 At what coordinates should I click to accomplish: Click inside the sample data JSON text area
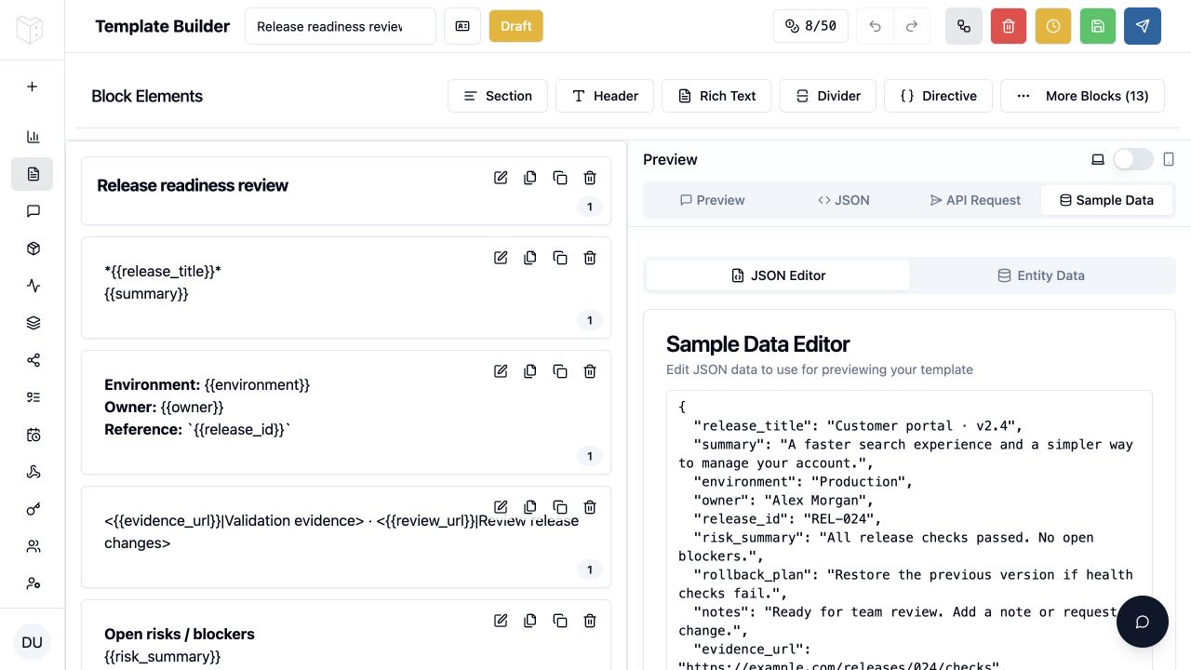pos(909,530)
